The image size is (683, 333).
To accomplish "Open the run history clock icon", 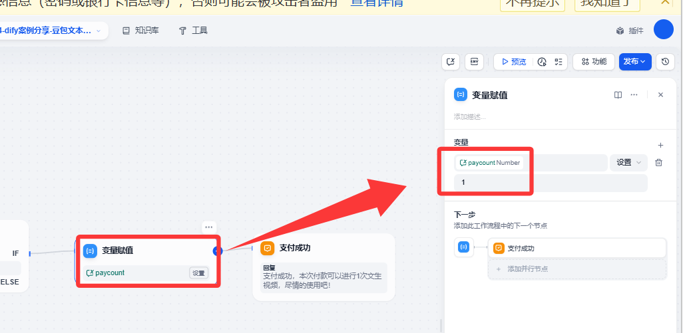I will pyautogui.click(x=542, y=62).
